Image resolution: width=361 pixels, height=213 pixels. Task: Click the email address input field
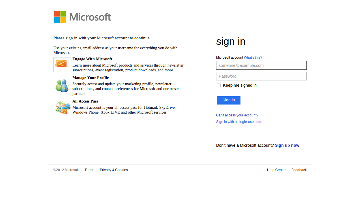[261, 65]
